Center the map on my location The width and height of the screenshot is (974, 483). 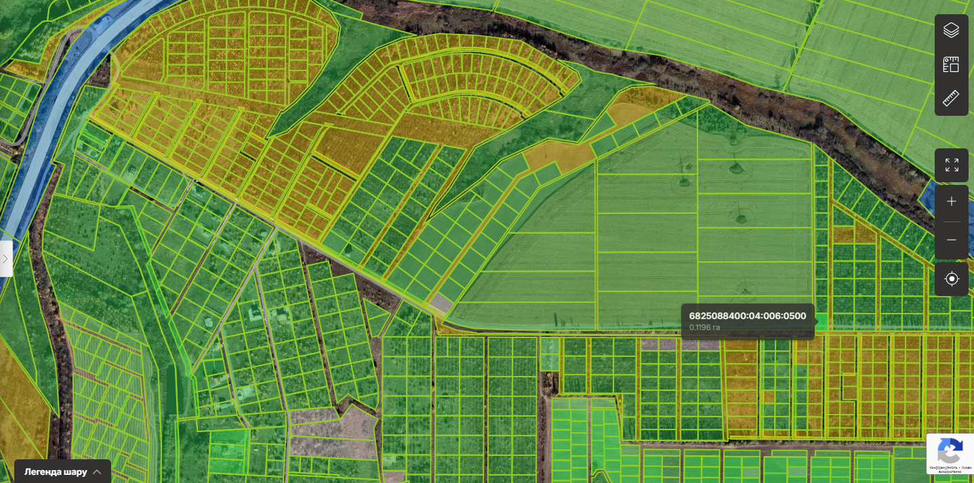point(951,278)
